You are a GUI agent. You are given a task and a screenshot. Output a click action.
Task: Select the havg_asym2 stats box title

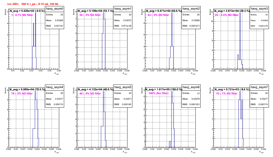coord(191,9)
